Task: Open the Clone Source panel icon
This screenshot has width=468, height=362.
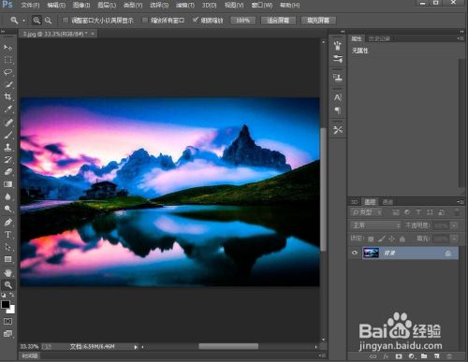Action: tap(338, 78)
